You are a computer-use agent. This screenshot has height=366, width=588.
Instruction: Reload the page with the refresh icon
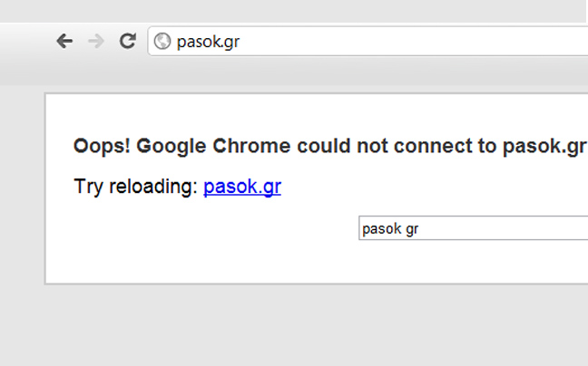click(128, 41)
